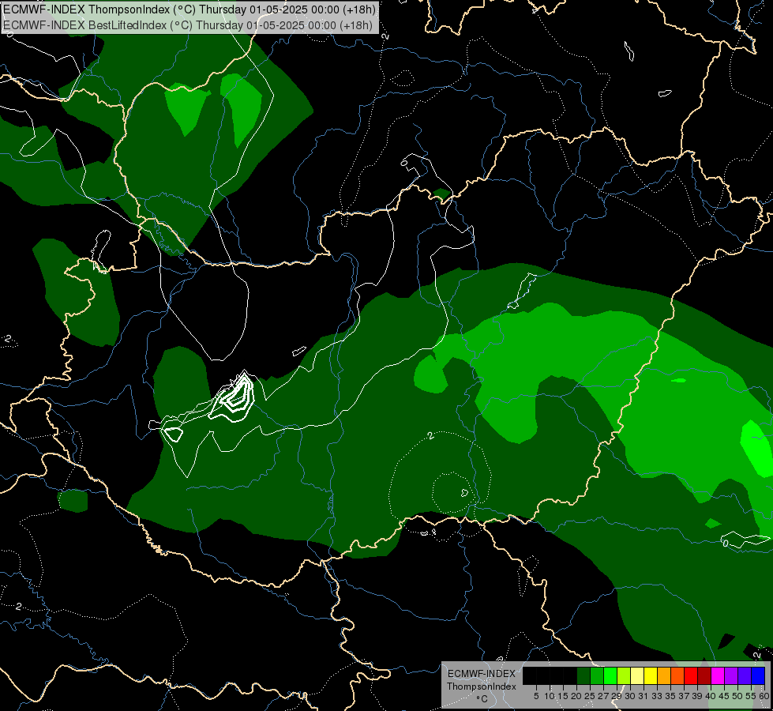Click the ThompsonIndex title line at top
773x711 pixels.
pos(189,9)
